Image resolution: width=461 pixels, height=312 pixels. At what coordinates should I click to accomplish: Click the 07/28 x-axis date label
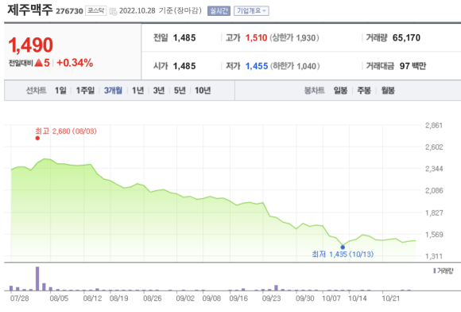19,298
